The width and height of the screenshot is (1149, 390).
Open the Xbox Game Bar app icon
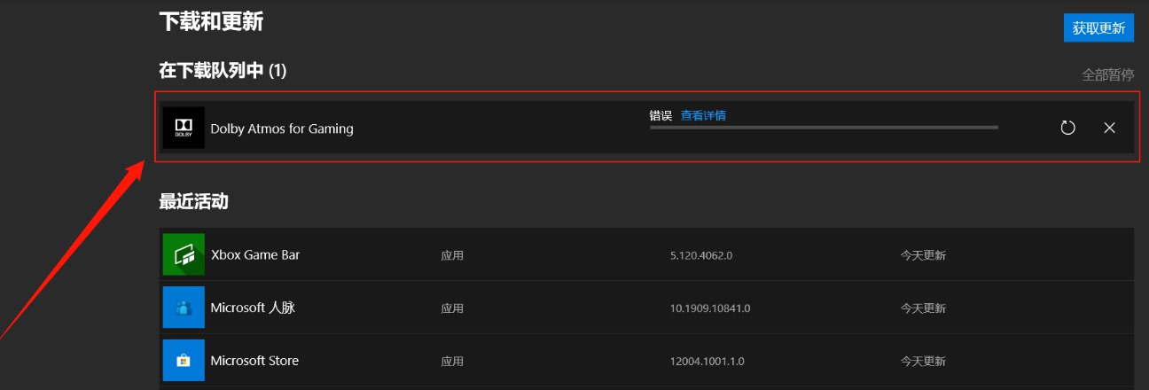(x=184, y=254)
